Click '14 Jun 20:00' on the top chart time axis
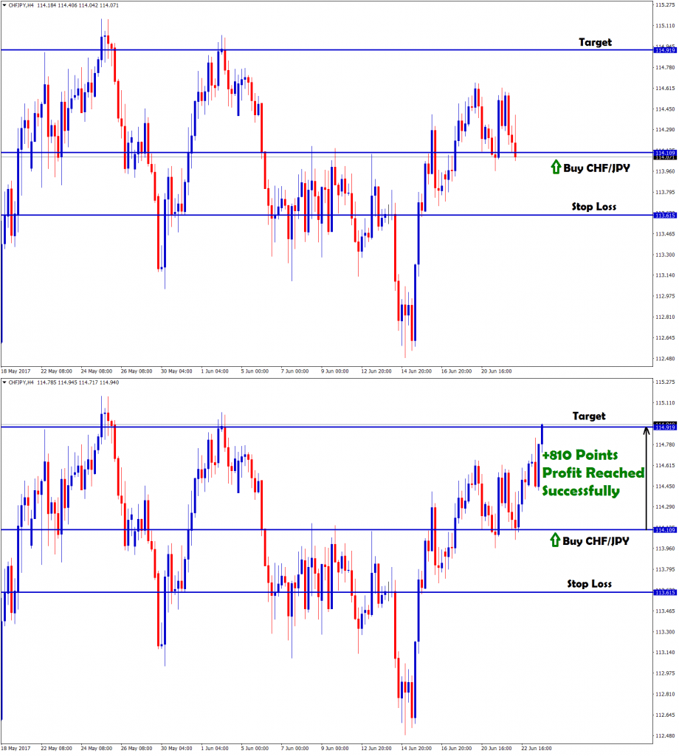The image size is (679, 756). pyautogui.click(x=416, y=371)
